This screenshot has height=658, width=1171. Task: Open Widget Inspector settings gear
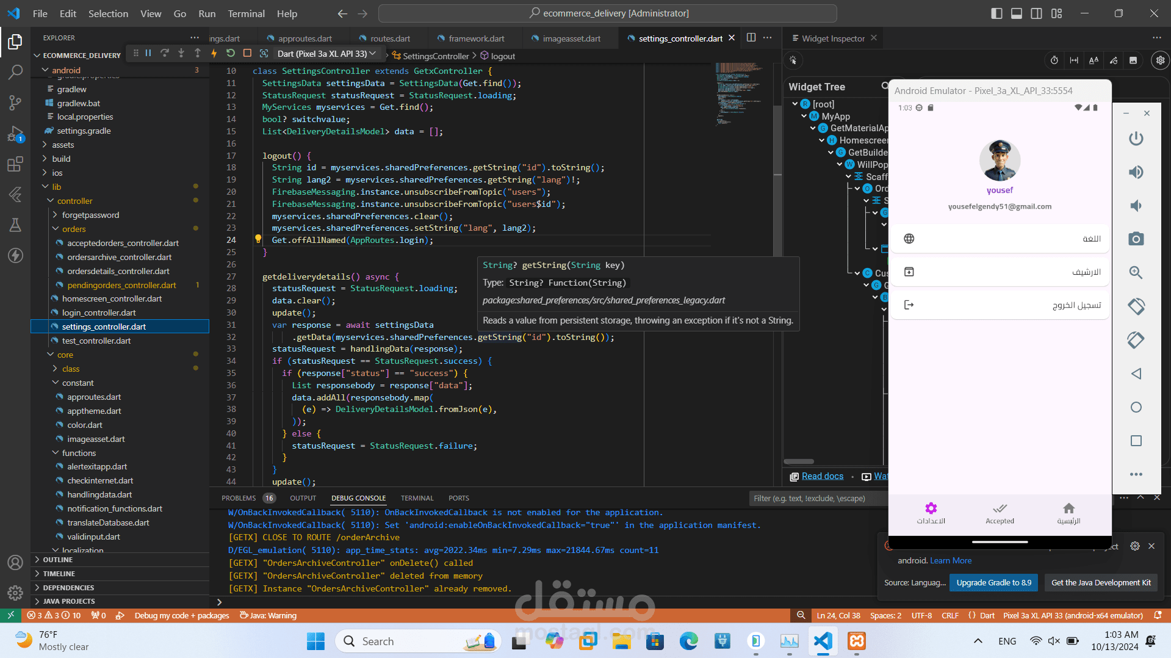coord(1160,60)
